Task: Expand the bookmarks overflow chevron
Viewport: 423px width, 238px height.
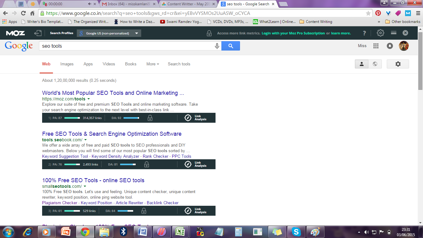Action: pyautogui.click(x=379, y=22)
